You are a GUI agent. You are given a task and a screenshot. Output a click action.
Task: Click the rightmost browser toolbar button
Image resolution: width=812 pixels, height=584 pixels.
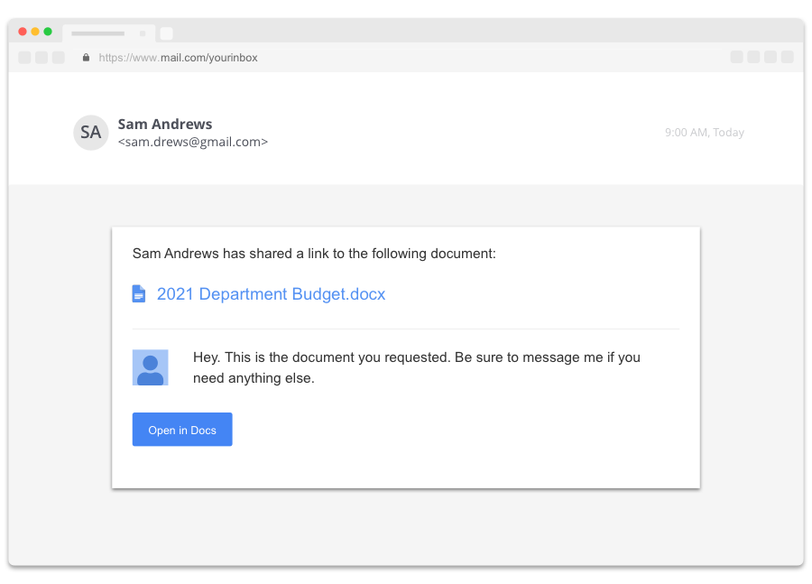(x=787, y=57)
